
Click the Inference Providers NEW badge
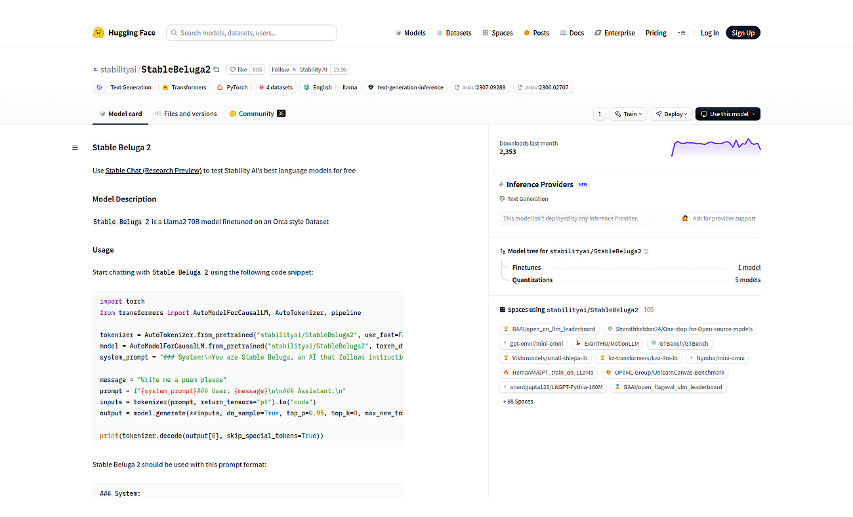(583, 185)
